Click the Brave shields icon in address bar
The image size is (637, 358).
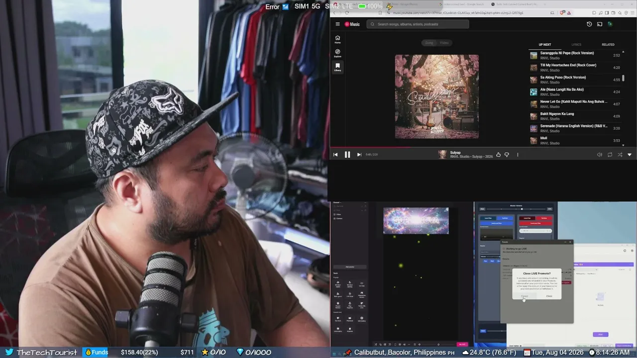[563, 13]
